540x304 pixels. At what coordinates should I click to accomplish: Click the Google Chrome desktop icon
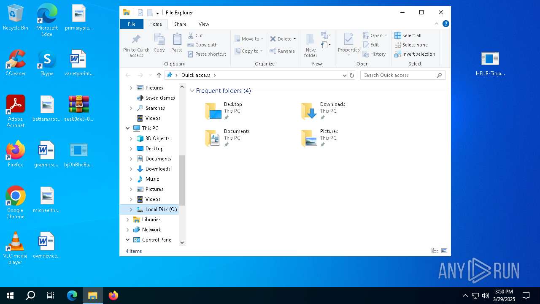pyautogui.click(x=16, y=203)
